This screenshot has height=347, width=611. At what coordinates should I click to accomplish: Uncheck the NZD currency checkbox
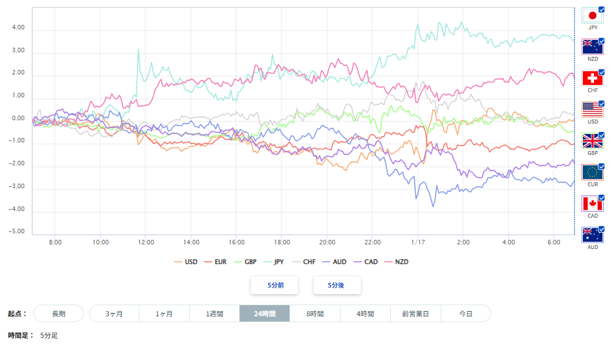[601, 41]
